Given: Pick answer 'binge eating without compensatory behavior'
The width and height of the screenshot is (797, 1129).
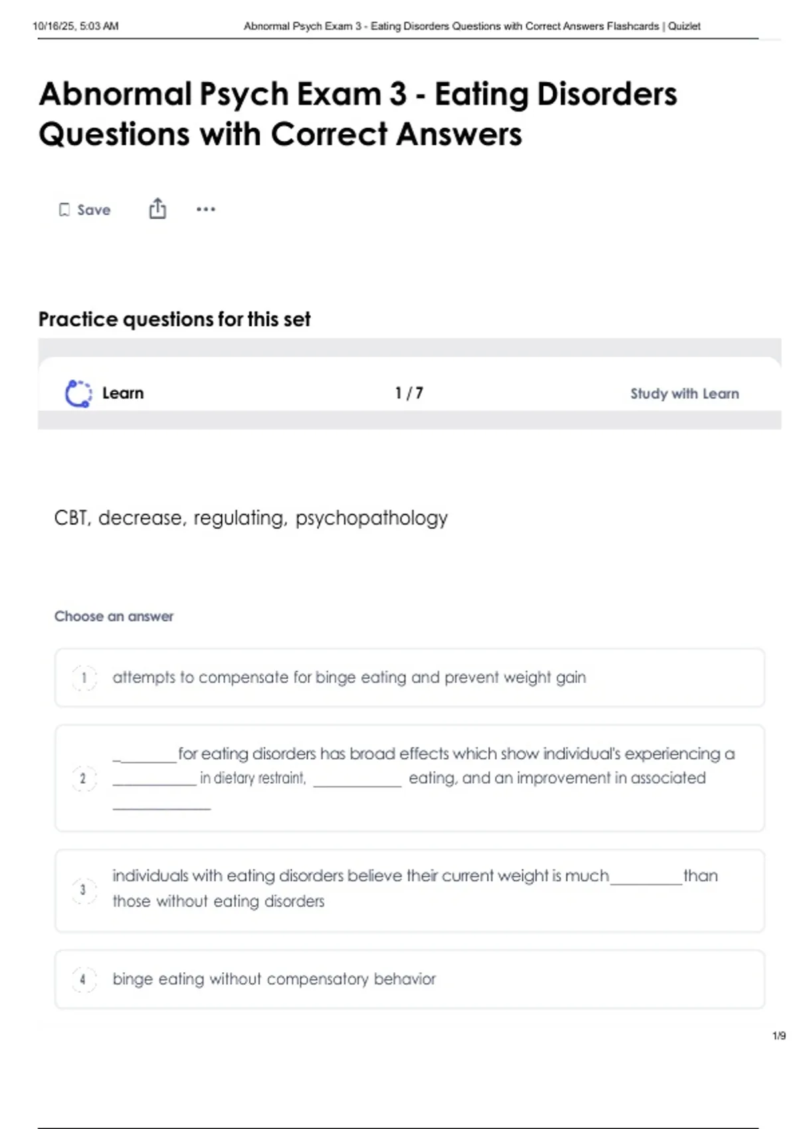Looking at the screenshot, I should (x=274, y=979).
